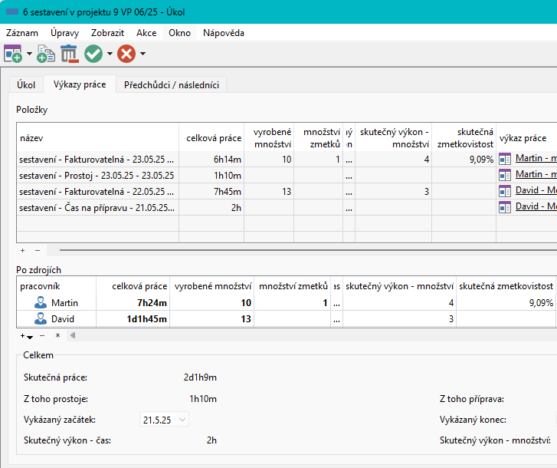Switch to Předchůdci / následníci tab

tap(171, 85)
